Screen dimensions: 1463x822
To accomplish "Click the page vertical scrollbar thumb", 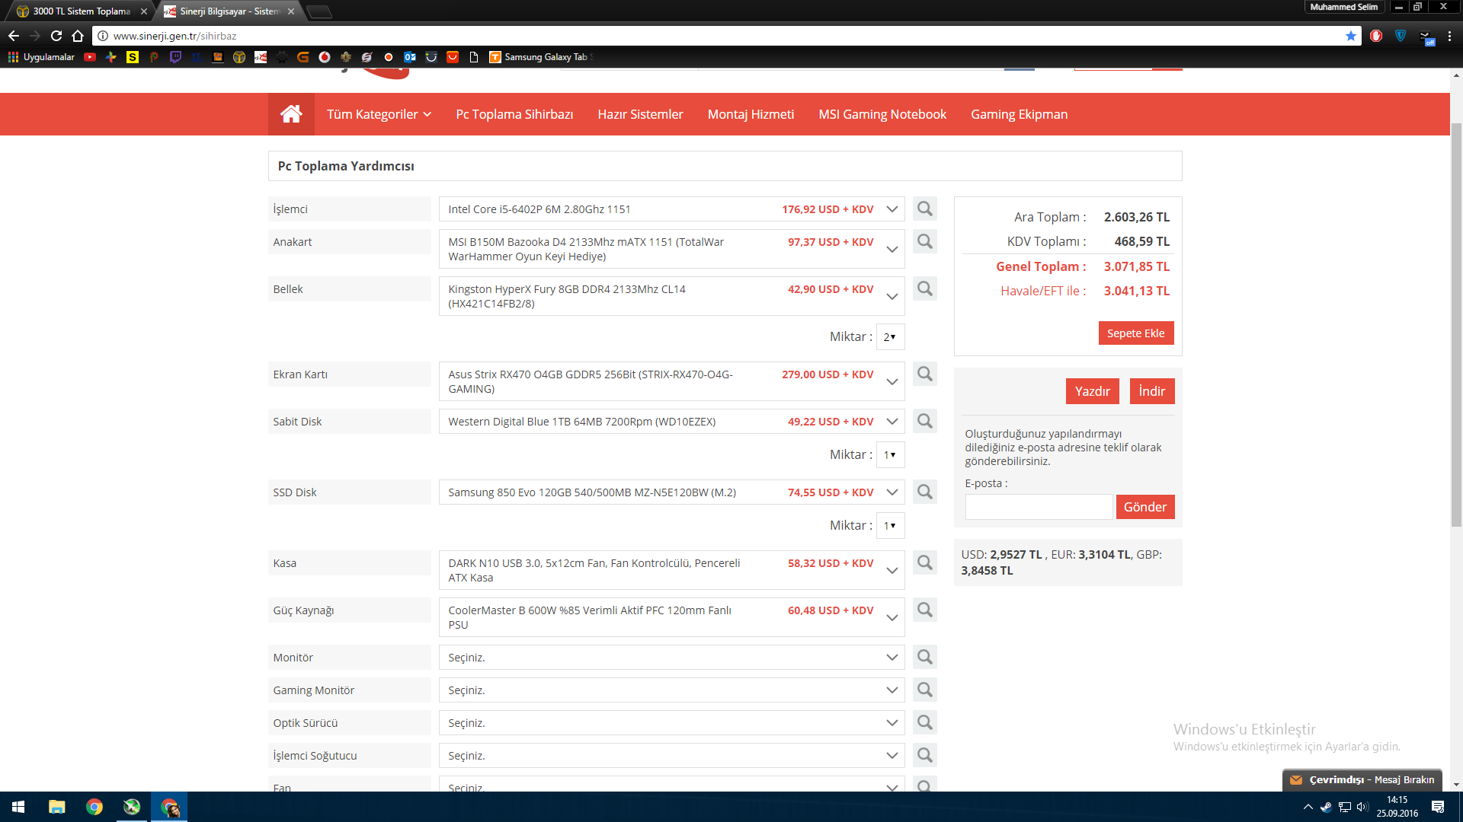I will (1456, 323).
